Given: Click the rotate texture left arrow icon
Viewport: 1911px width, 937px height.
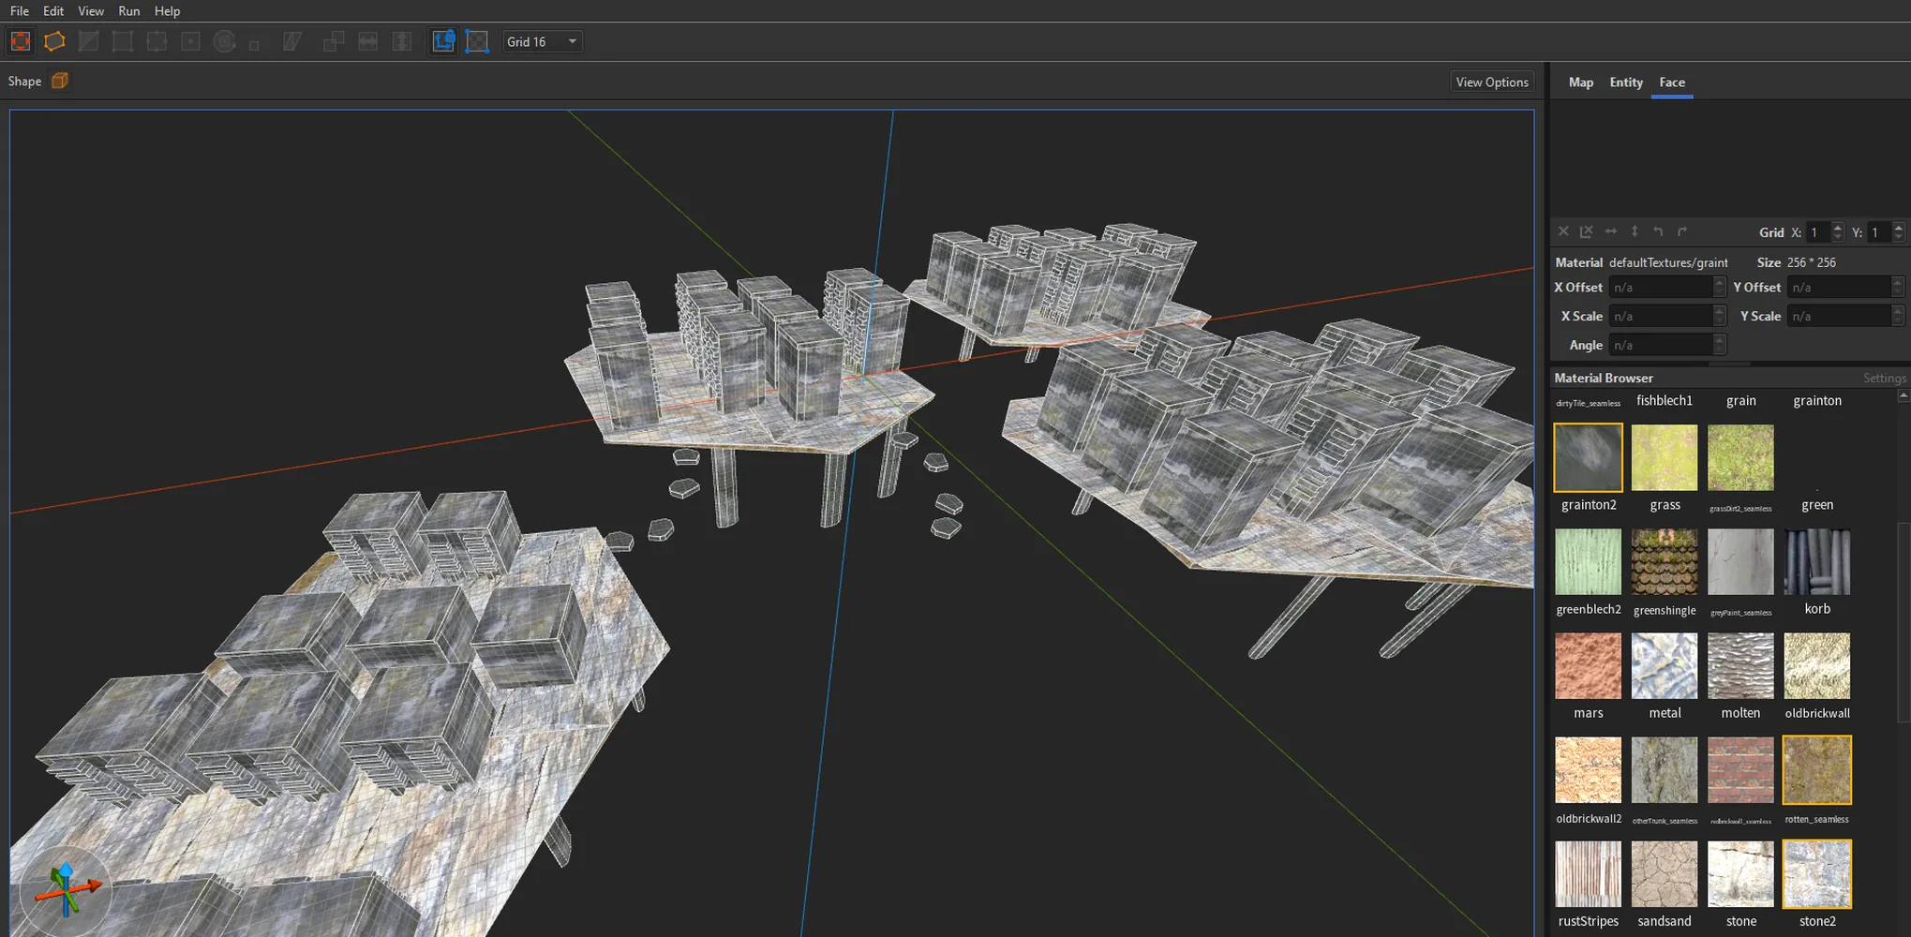Looking at the screenshot, I should pyautogui.click(x=1658, y=231).
